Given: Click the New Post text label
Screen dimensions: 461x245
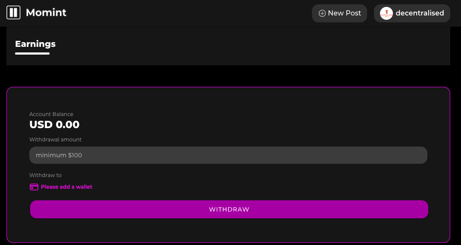Looking at the screenshot, I should (344, 13).
